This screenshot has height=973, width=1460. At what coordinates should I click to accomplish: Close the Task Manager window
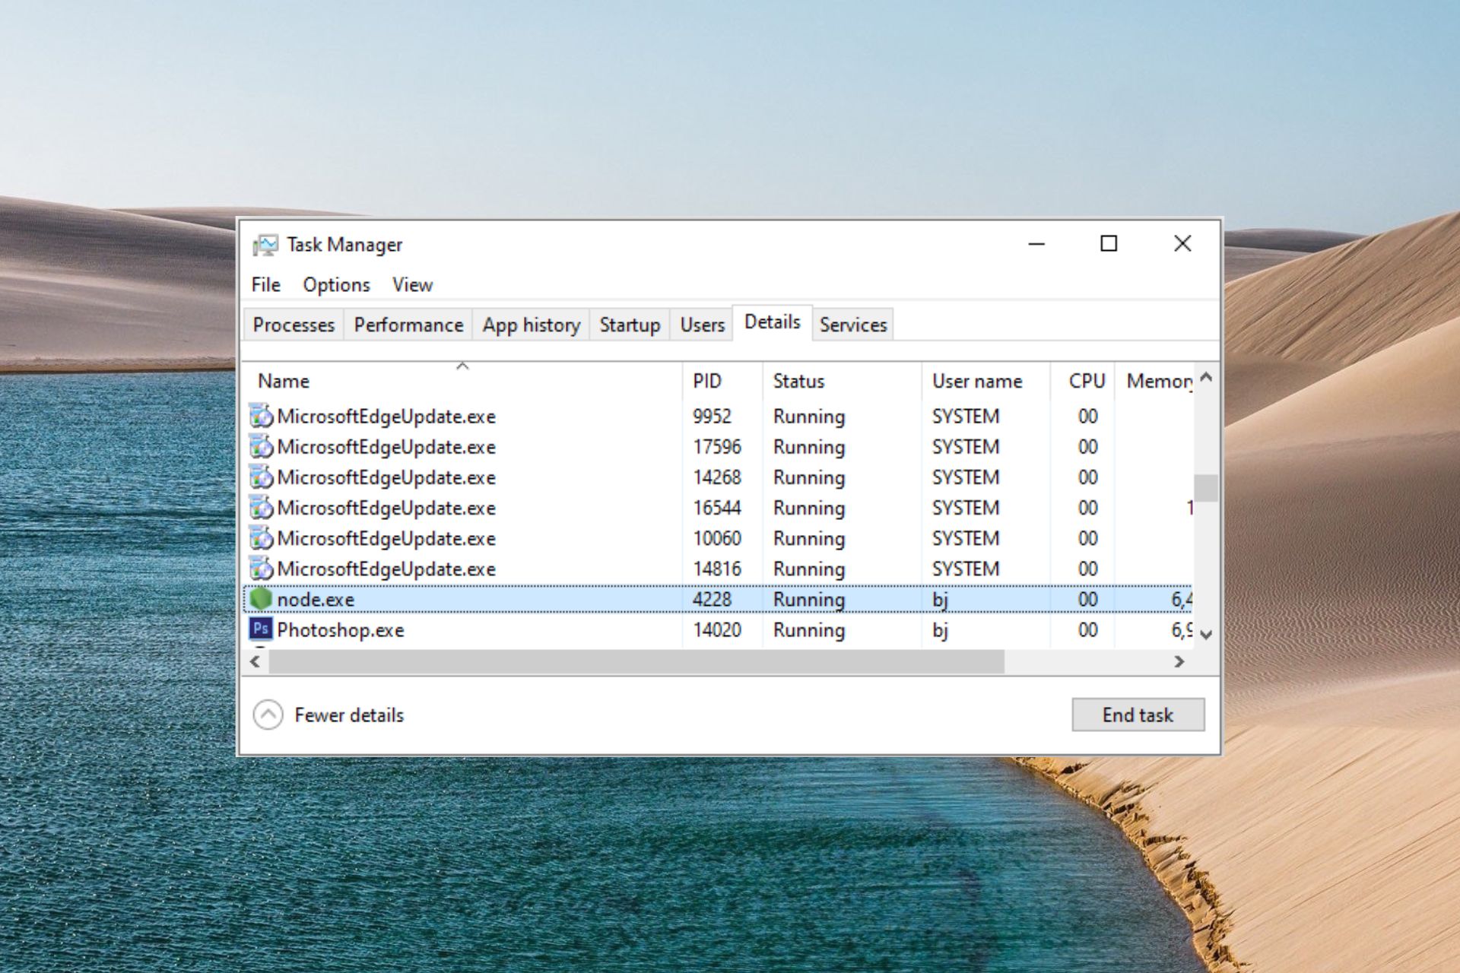coord(1182,244)
